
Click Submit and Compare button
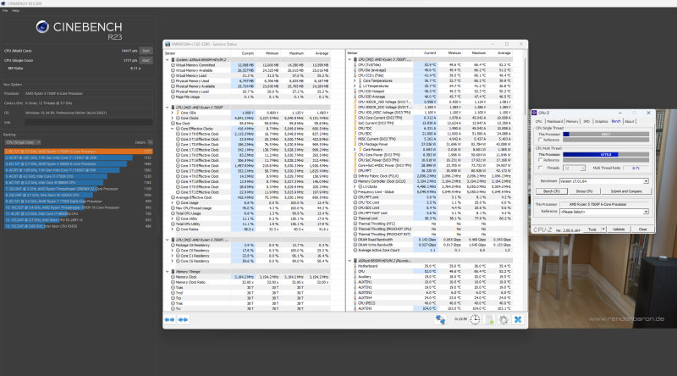click(x=626, y=191)
